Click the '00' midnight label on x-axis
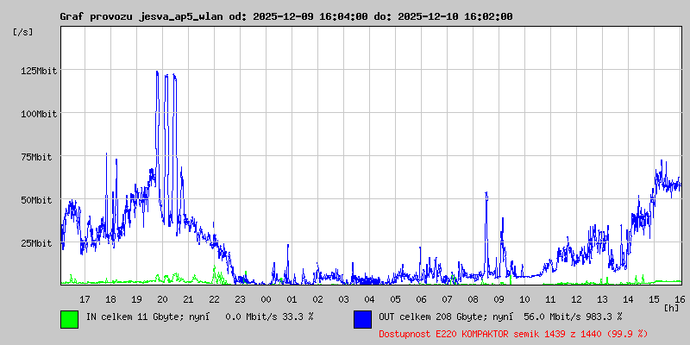The width and height of the screenshot is (690, 345). tap(266, 299)
